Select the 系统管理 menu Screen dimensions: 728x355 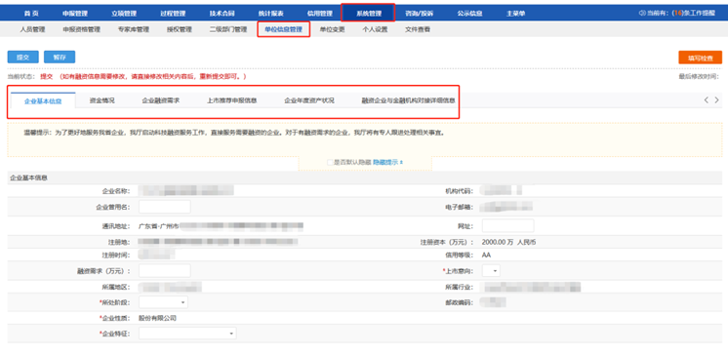pyautogui.click(x=368, y=14)
